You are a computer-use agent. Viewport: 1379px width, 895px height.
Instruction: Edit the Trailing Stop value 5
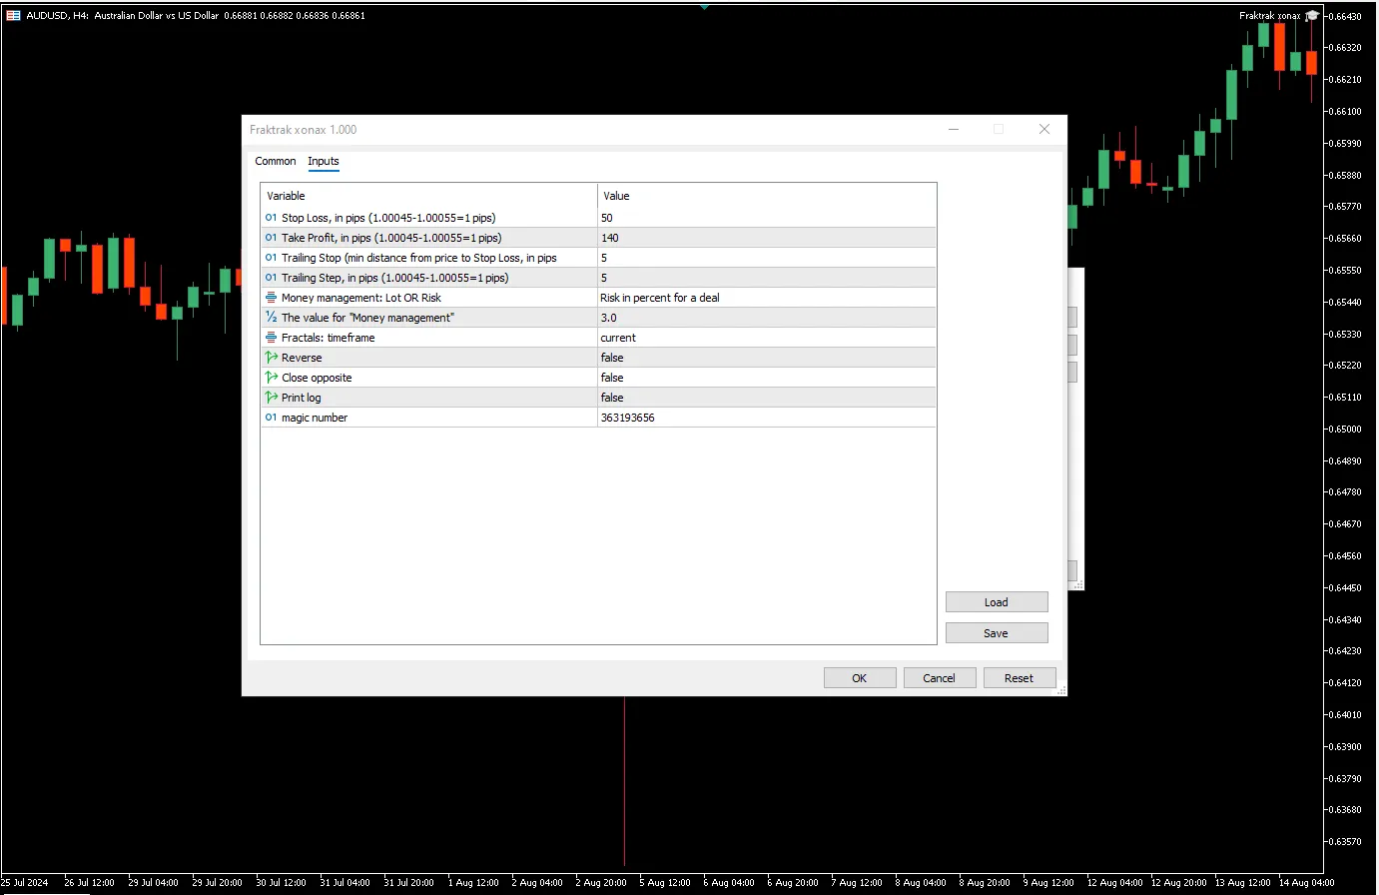click(767, 258)
